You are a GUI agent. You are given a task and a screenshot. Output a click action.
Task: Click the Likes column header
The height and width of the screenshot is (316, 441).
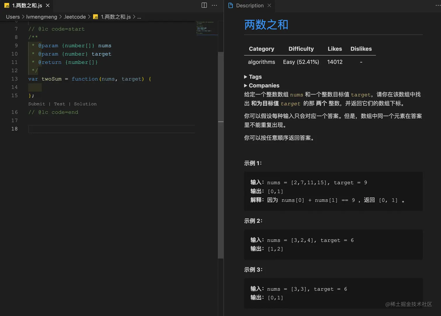pyautogui.click(x=335, y=49)
